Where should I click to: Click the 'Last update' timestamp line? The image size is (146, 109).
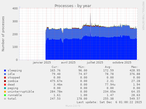click(x=109, y=102)
